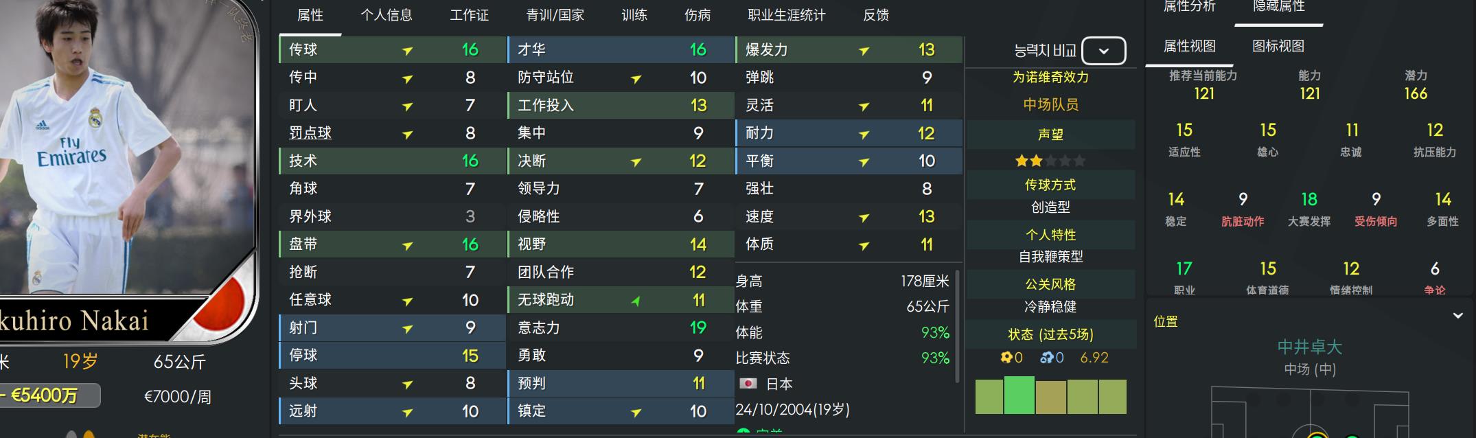Open the 属性分析 tab
Viewport: 1476px width, 438px height.
(x=1189, y=7)
